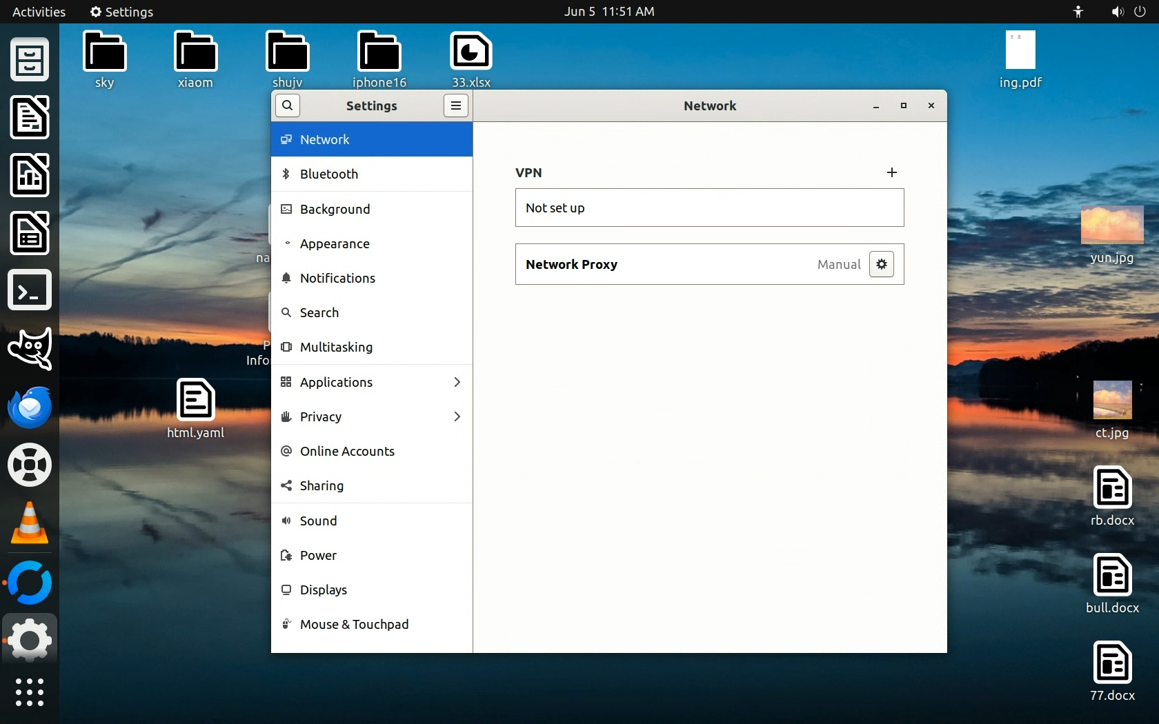Open Terminal from the dock
Screen dimensions: 1159x724
[29, 290]
